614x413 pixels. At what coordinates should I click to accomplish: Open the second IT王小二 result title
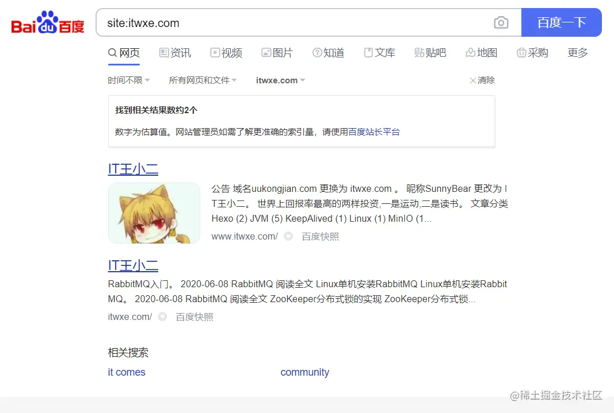point(133,266)
